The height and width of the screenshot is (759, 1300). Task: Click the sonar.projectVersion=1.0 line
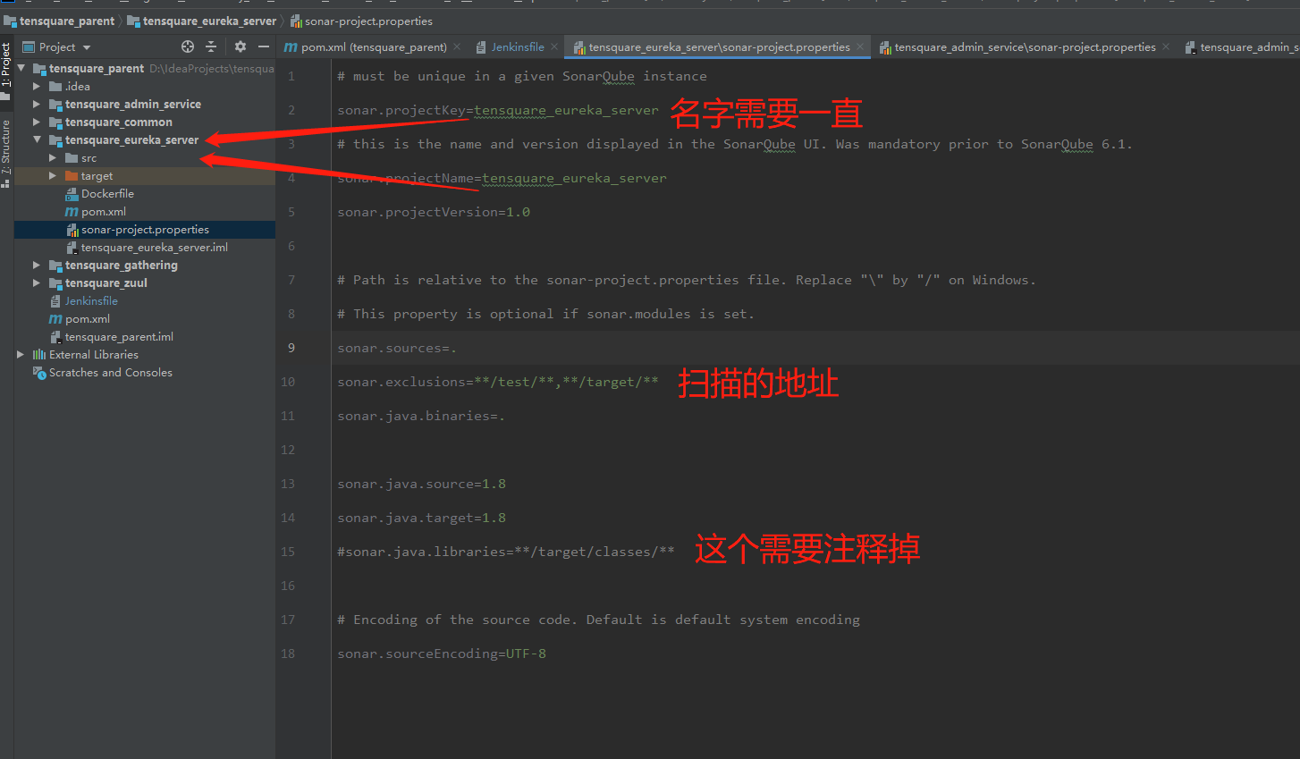point(434,212)
